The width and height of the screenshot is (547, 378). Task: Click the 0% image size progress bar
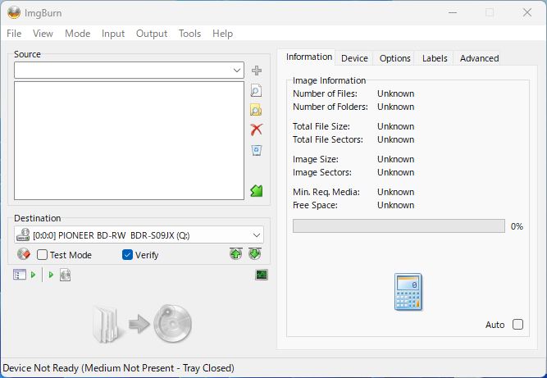(x=399, y=226)
